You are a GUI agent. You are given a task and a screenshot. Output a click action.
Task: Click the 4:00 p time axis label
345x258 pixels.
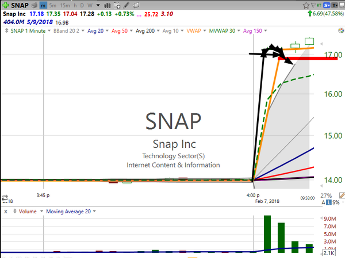(x=253, y=195)
